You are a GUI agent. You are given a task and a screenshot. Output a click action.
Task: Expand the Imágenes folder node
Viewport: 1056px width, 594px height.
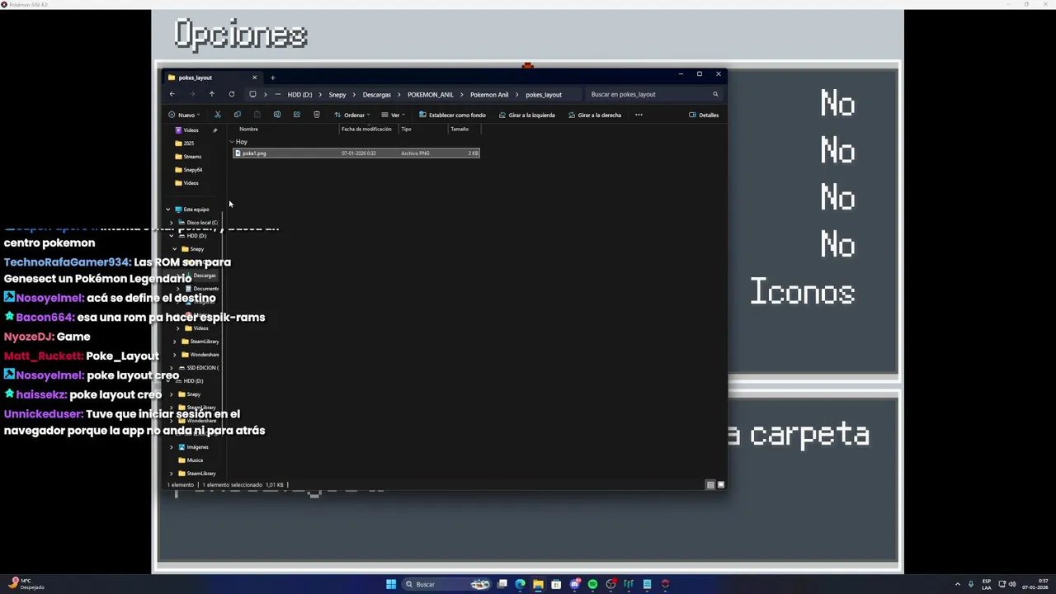(x=172, y=447)
